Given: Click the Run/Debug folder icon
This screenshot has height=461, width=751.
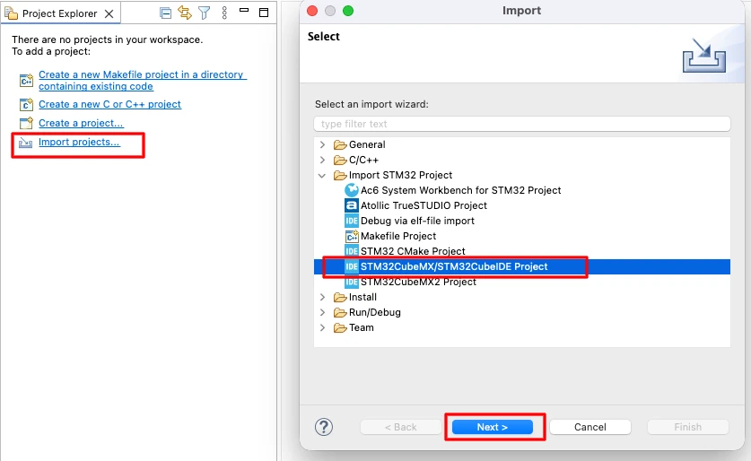Looking at the screenshot, I should pyautogui.click(x=340, y=313).
